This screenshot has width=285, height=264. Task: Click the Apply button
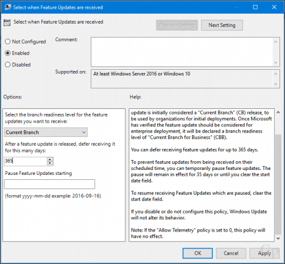point(264,254)
